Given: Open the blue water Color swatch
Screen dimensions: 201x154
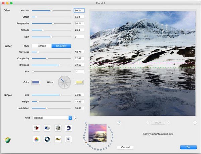Looking at the screenshot, I should coord(36,82).
